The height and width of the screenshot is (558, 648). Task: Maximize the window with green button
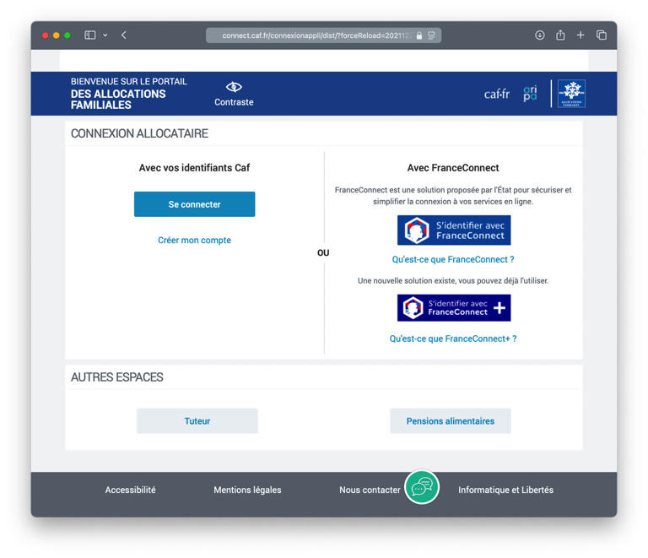[x=67, y=35]
